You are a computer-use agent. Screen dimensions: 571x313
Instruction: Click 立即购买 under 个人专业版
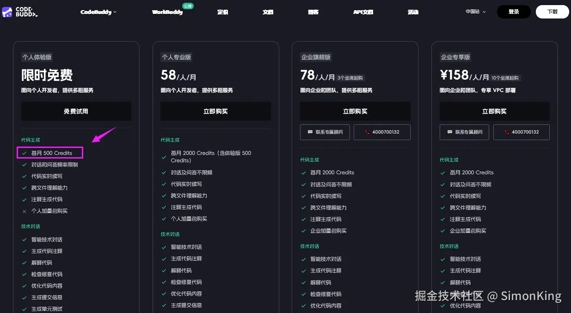216,111
